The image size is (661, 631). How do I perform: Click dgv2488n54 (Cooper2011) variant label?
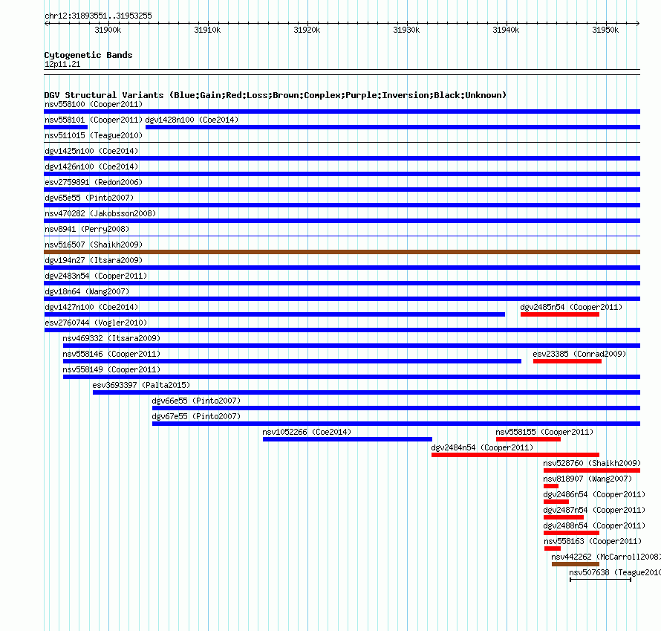tap(594, 525)
